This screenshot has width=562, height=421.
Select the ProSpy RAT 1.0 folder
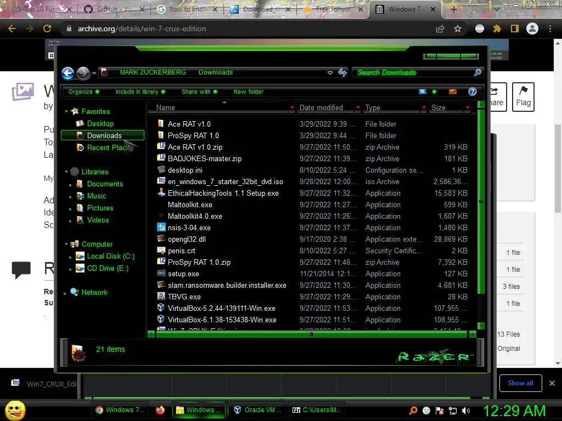click(193, 136)
